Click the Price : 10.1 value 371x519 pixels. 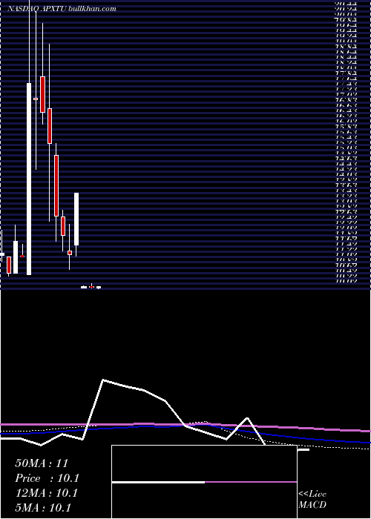(x=47, y=478)
